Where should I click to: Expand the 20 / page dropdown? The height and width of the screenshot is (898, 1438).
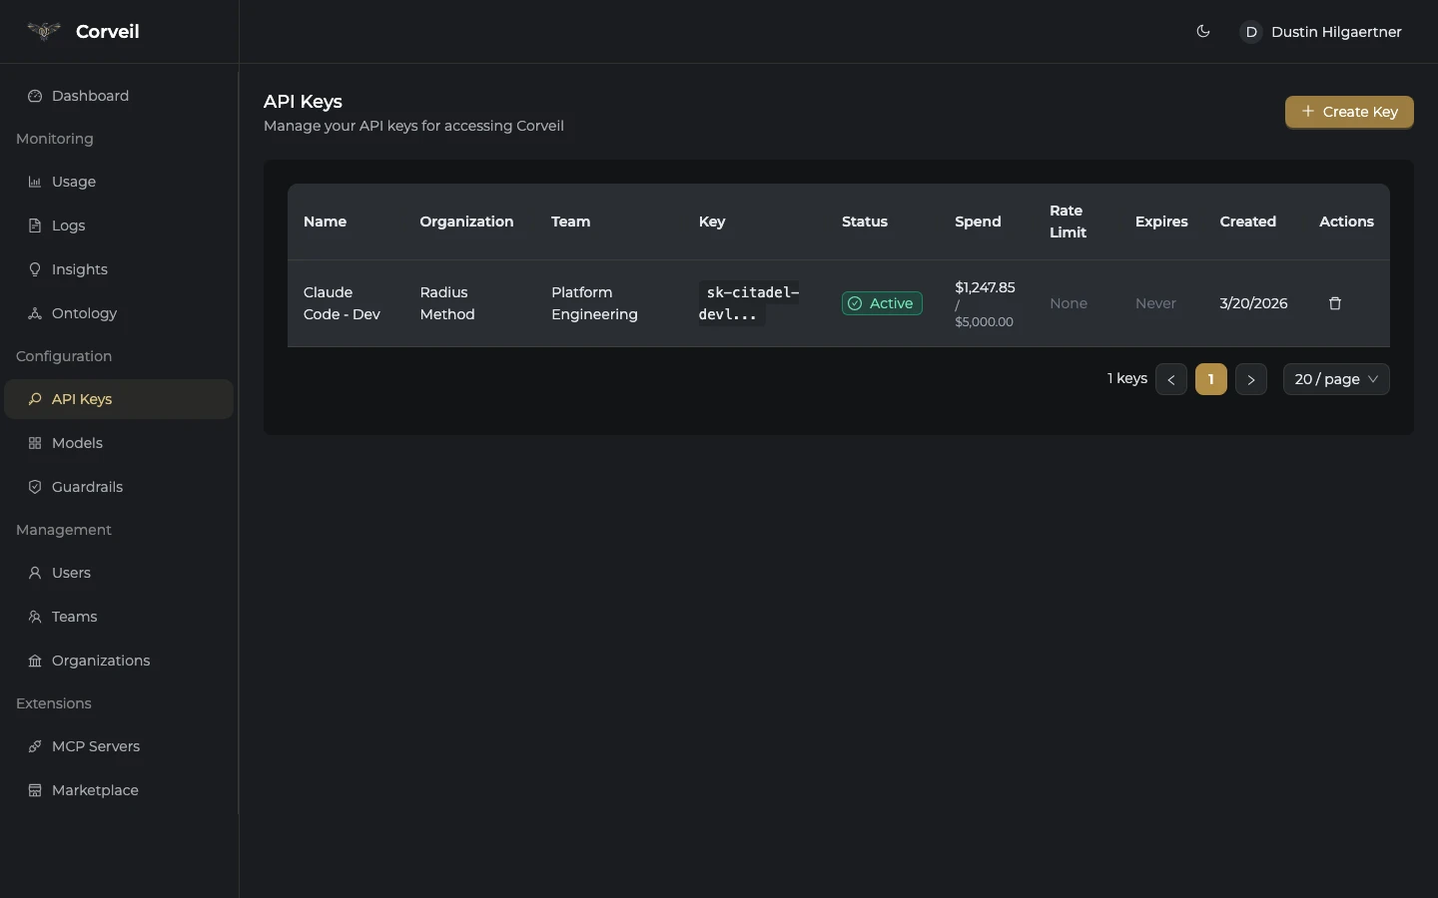(1335, 379)
